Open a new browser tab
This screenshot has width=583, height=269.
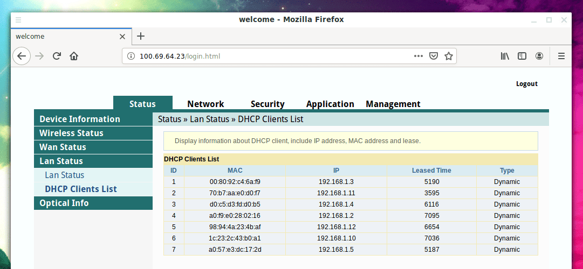(x=141, y=36)
